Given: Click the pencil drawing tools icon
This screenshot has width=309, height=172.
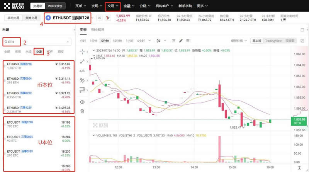Looking at the screenshot, I should click(x=181, y=41).
